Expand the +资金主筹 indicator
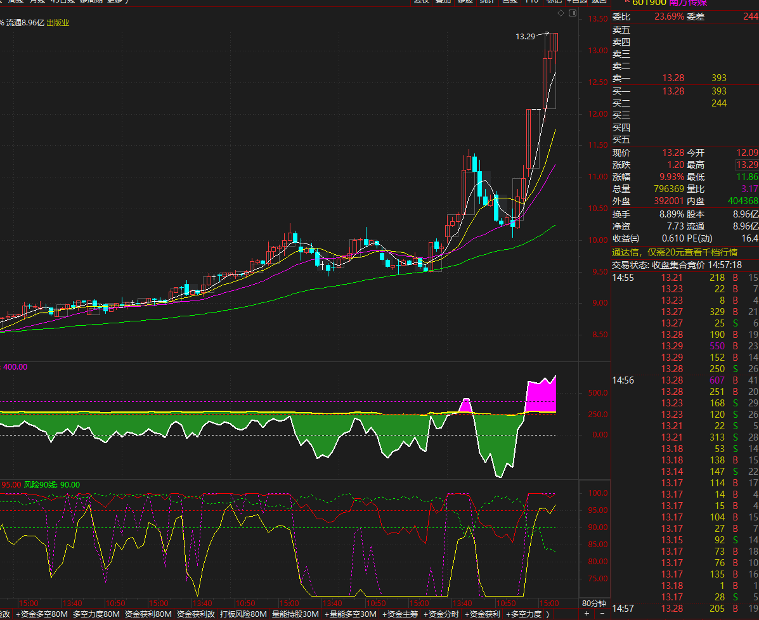The width and height of the screenshot is (759, 620). (400, 614)
